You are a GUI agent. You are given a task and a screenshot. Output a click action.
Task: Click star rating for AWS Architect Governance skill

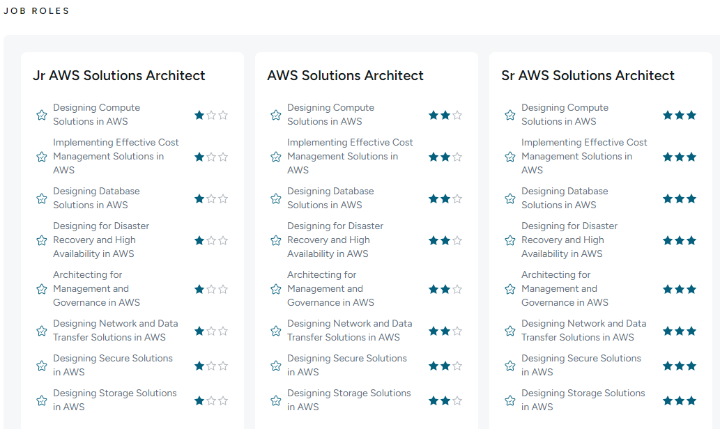[445, 289]
